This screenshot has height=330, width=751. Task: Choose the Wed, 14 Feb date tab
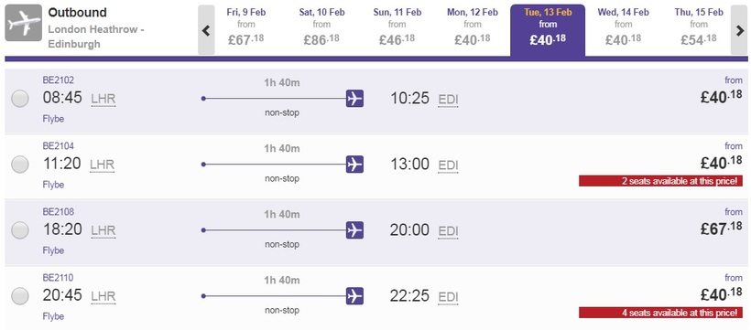pos(623,29)
